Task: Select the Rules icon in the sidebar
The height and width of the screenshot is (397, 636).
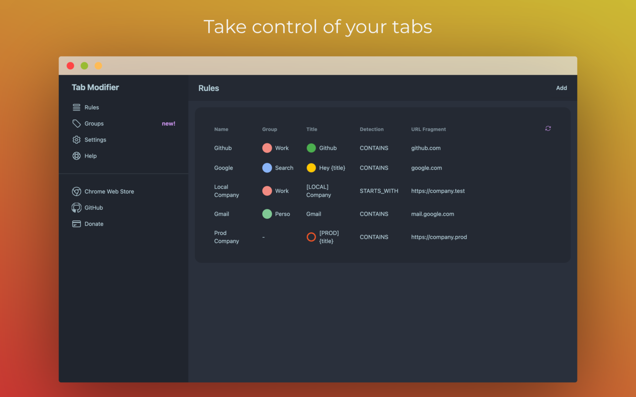Action: (x=76, y=107)
